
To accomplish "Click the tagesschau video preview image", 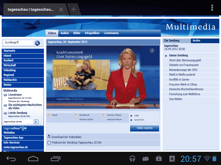I will pos(103,77).
